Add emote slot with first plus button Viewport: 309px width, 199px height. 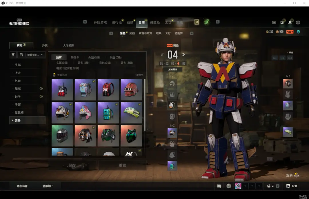click(245, 186)
